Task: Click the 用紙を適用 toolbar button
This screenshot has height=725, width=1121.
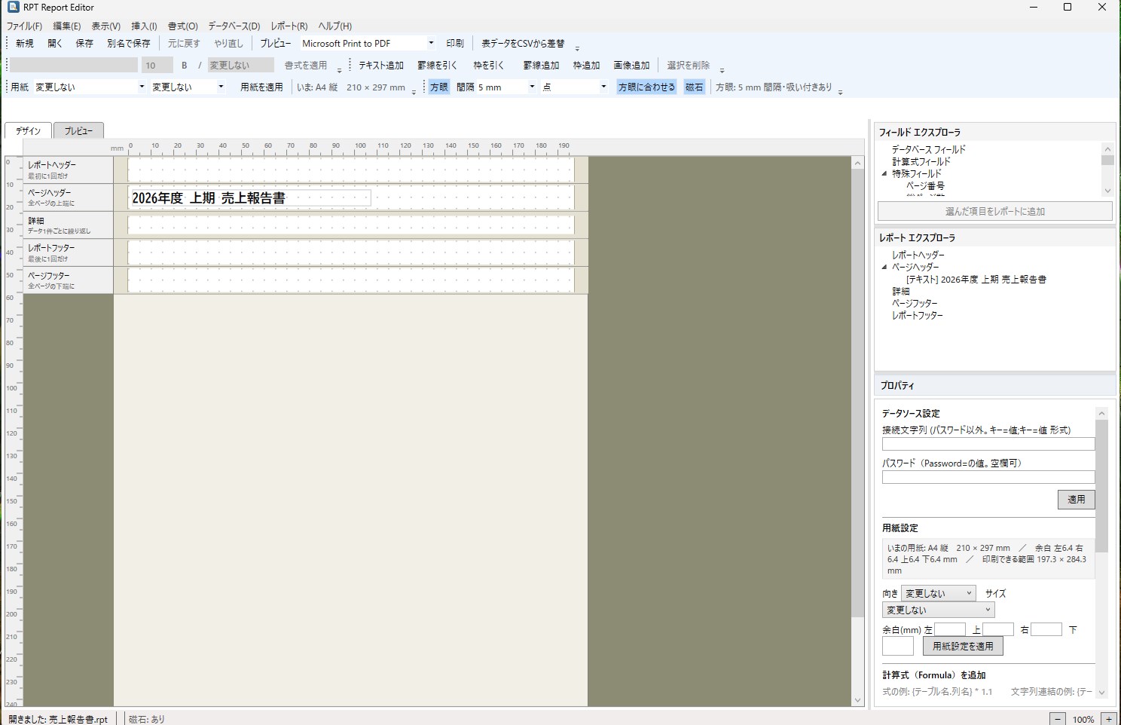Action: click(261, 87)
